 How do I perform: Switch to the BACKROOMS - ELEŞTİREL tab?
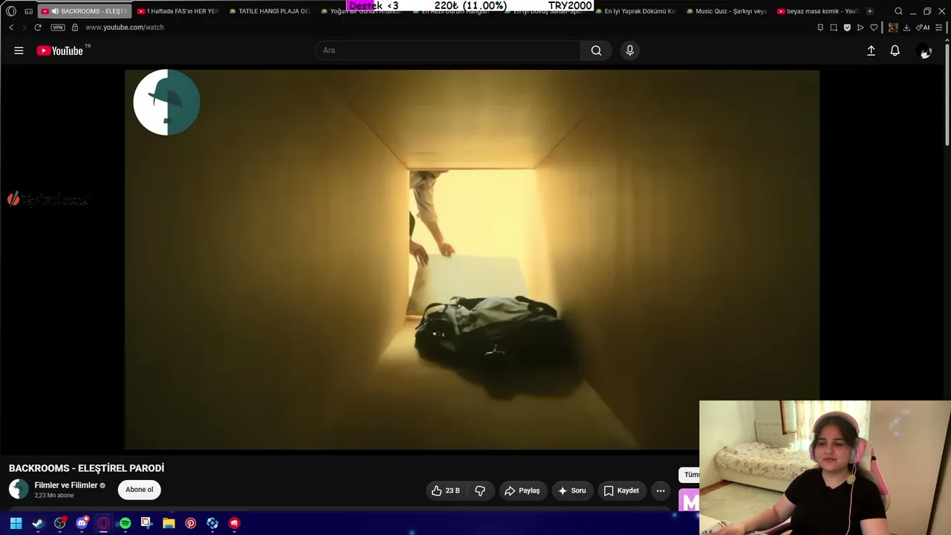click(x=84, y=11)
